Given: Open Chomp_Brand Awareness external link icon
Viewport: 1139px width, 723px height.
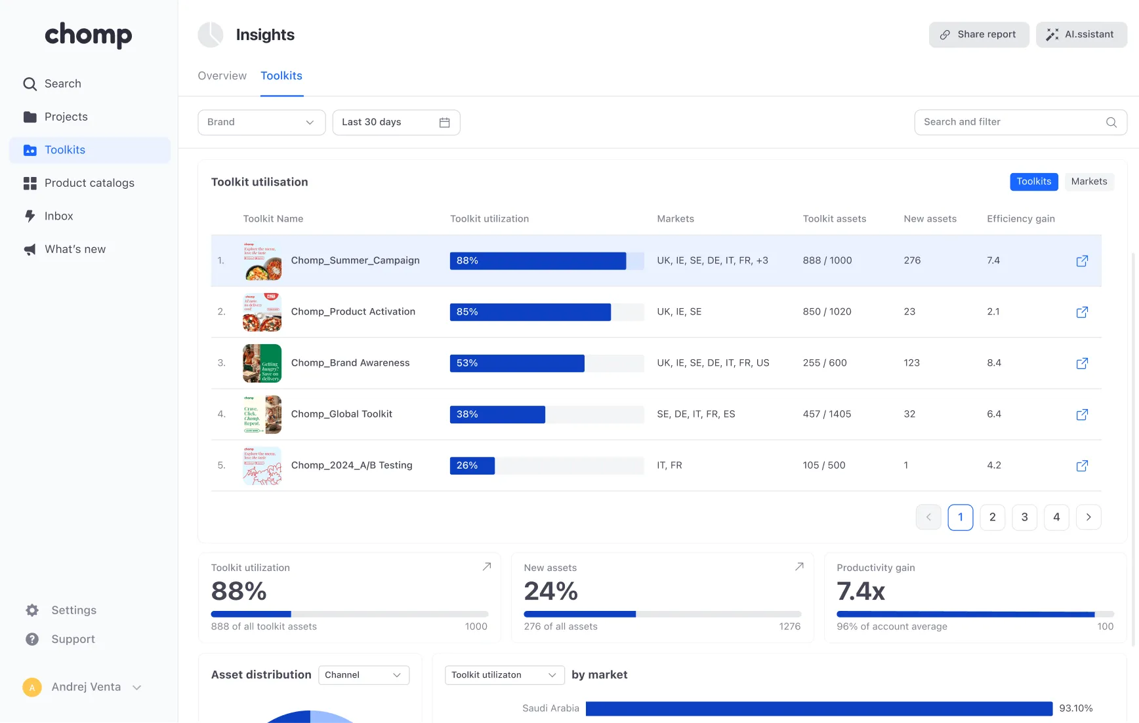Looking at the screenshot, I should (x=1083, y=363).
